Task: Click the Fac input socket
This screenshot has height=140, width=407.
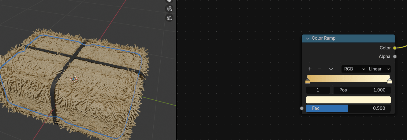Action: [302, 108]
